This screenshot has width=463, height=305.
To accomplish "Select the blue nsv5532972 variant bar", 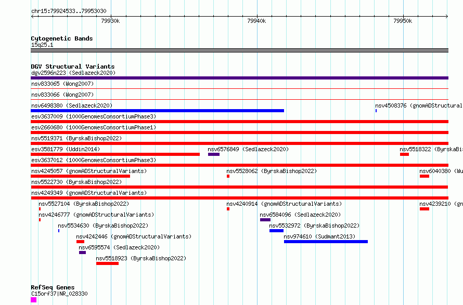I will pos(276,231).
